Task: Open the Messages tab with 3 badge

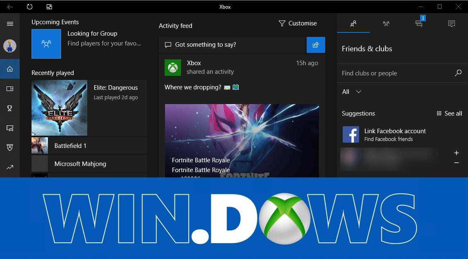Action: (419, 23)
